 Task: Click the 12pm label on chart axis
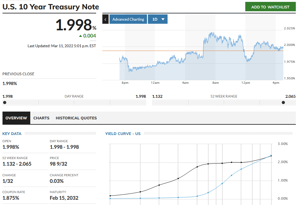(x=246, y=82)
